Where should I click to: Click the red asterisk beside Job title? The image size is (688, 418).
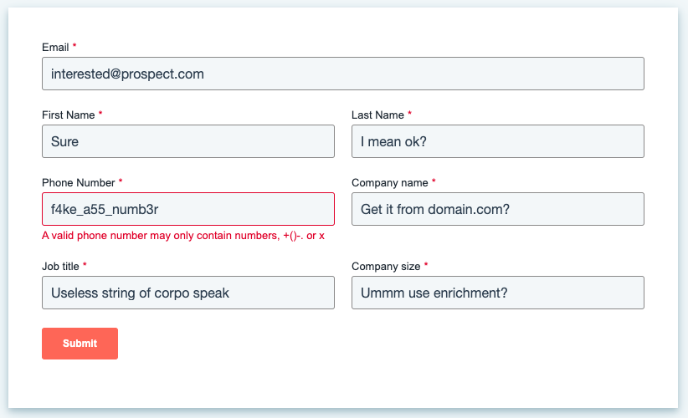point(85,266)
